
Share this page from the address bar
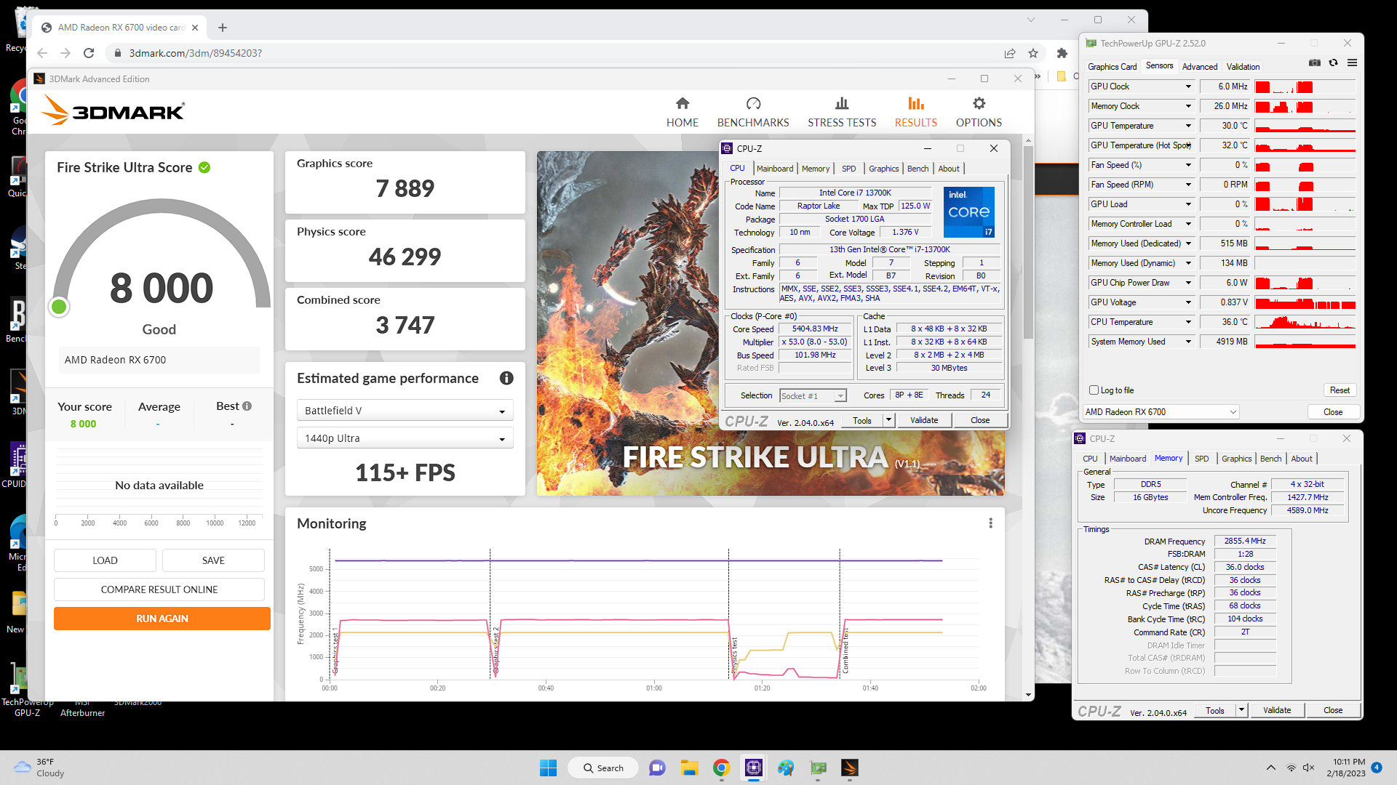point(1010,53)
